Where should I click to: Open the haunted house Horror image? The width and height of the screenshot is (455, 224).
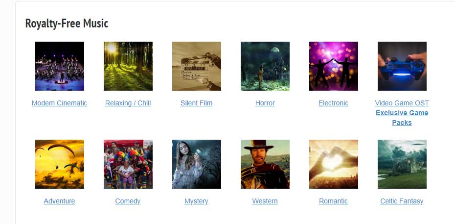pyautogui.click(x=265, y=66)
